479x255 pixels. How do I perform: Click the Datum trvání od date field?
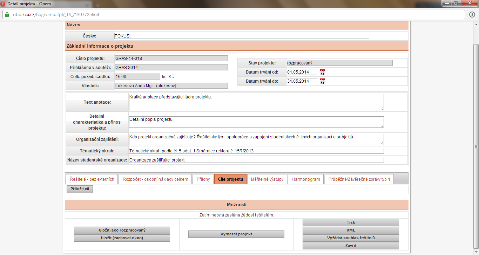302,72
